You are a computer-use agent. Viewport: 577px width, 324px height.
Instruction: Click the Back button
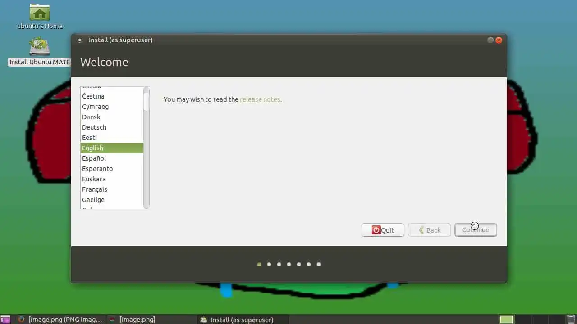(x=429, y=230)
